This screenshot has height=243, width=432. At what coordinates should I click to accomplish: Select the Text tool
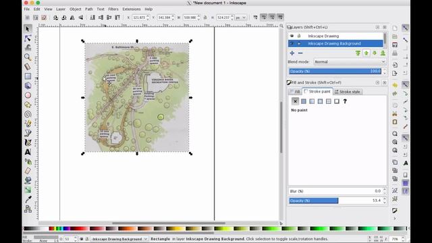point(28,152)
